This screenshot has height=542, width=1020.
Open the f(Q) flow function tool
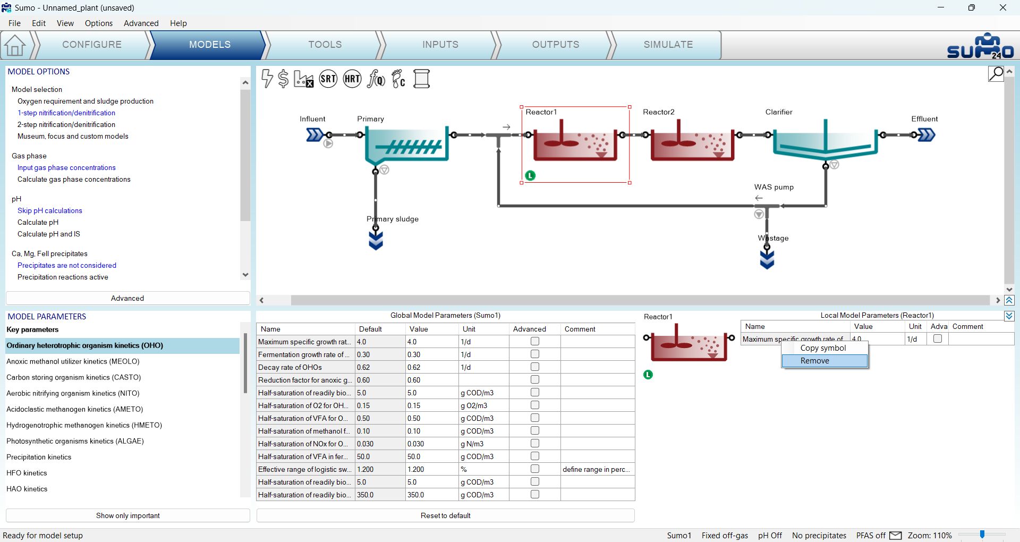[x=376, y=79]
